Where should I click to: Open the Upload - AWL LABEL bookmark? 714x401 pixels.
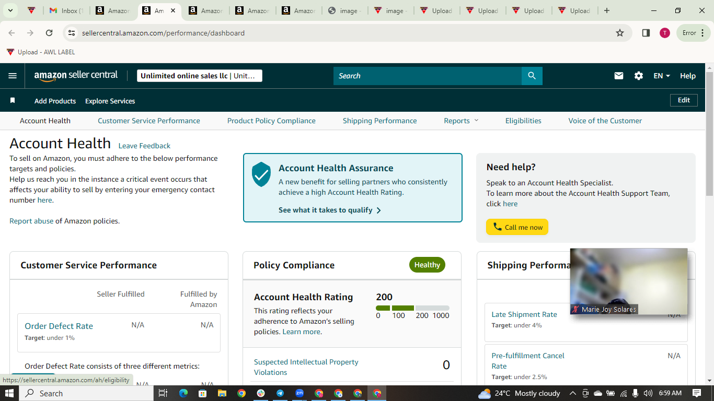tap(41, 52)
